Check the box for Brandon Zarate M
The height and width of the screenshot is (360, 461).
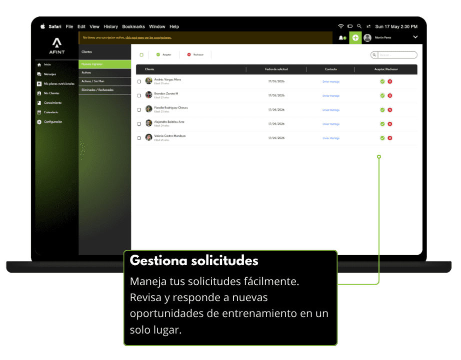coord(139,96)
